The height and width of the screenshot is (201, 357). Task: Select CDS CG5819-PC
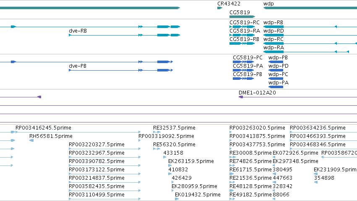tap(248, 58)
